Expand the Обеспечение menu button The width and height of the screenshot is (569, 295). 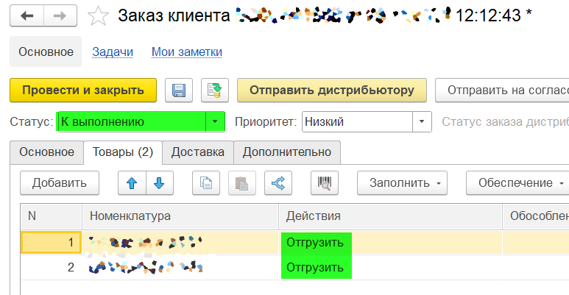click(517, 183)
